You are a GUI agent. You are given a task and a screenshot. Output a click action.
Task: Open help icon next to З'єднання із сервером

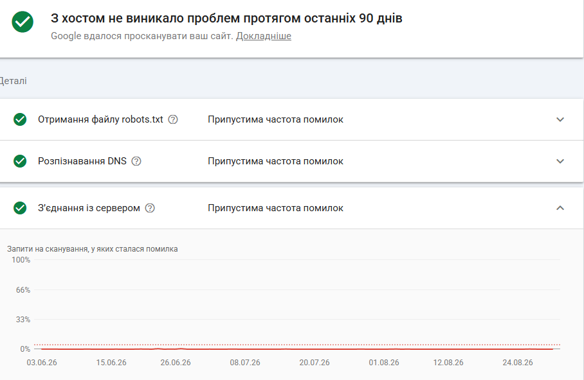150,208
